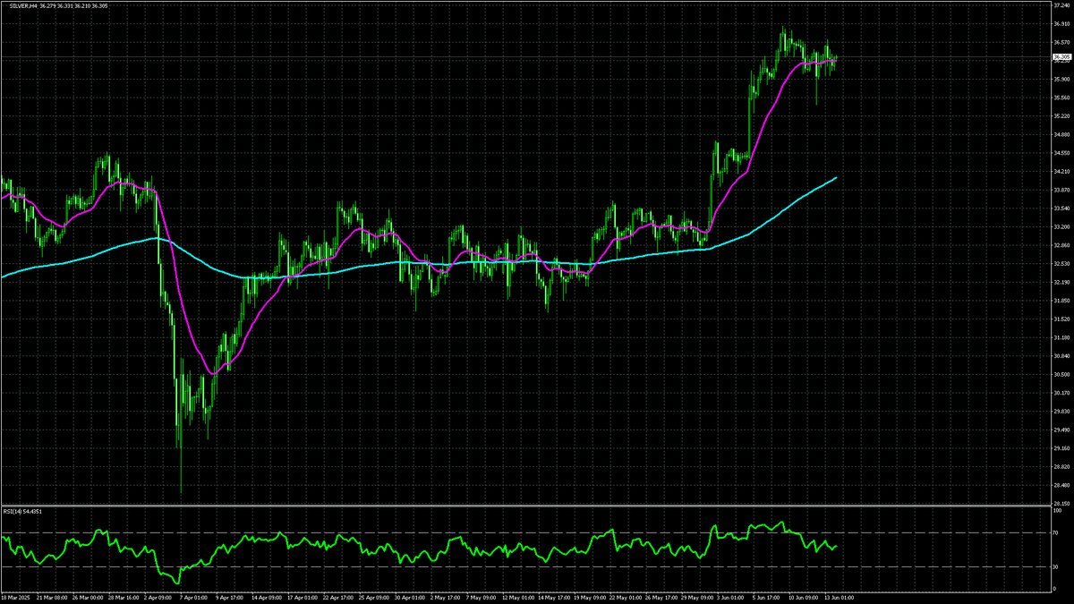The image size is (1074, 604).
Task: Click the RSI(14) indicator label
Action: click(13, 511)
